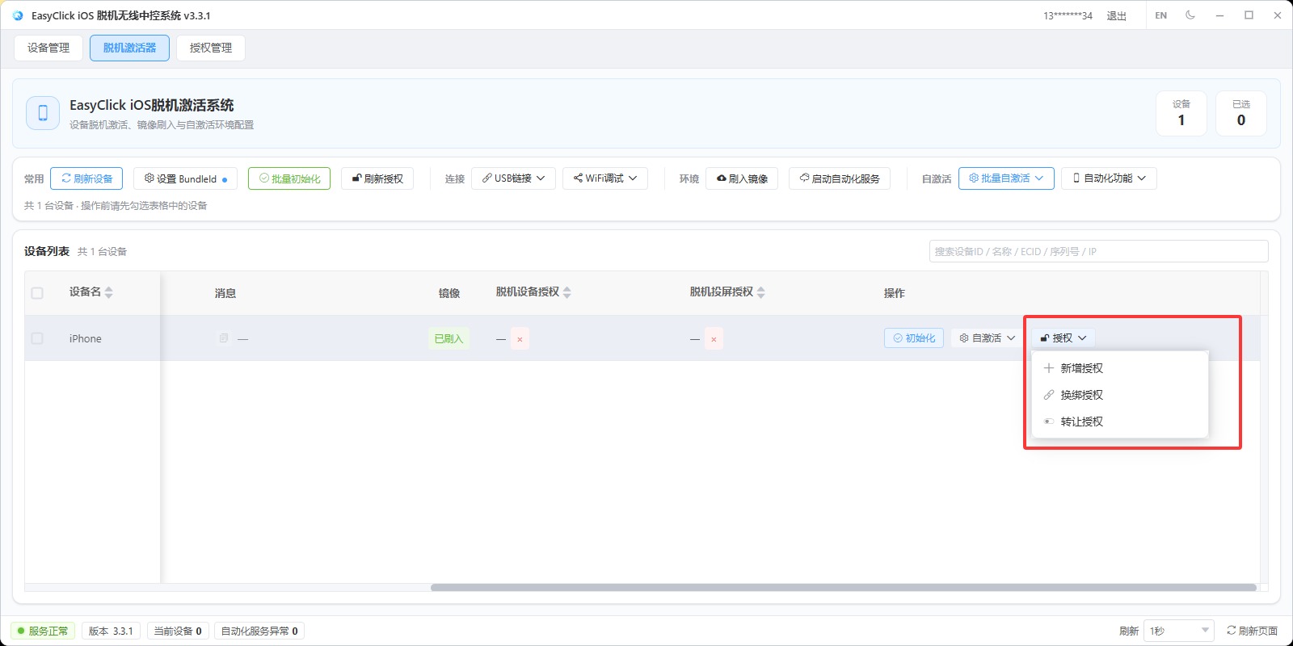Click the 镜像 column header

(449, 293)
